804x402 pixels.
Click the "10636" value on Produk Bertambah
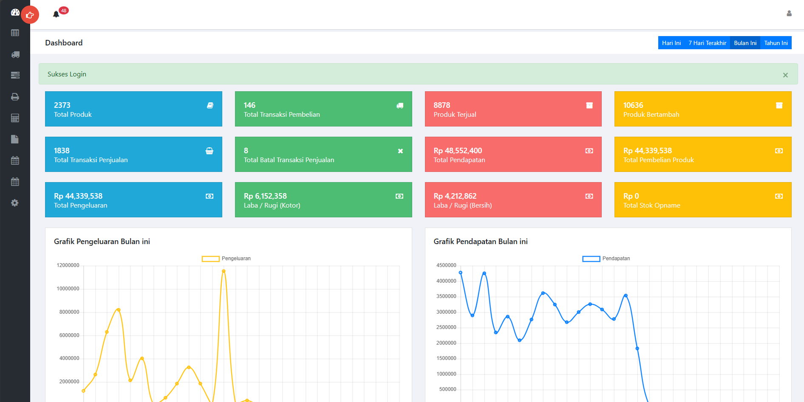(633, 105)
